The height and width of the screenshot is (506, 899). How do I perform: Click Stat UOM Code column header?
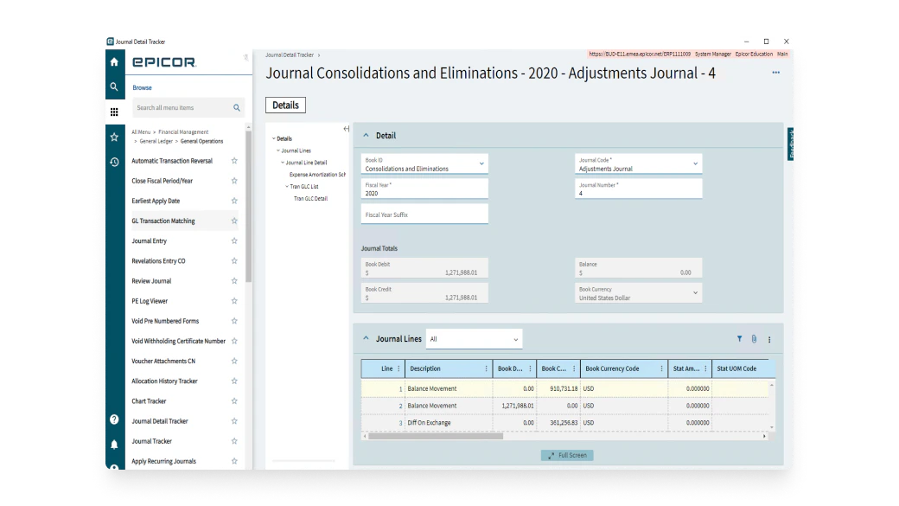[x=736, y=368]
